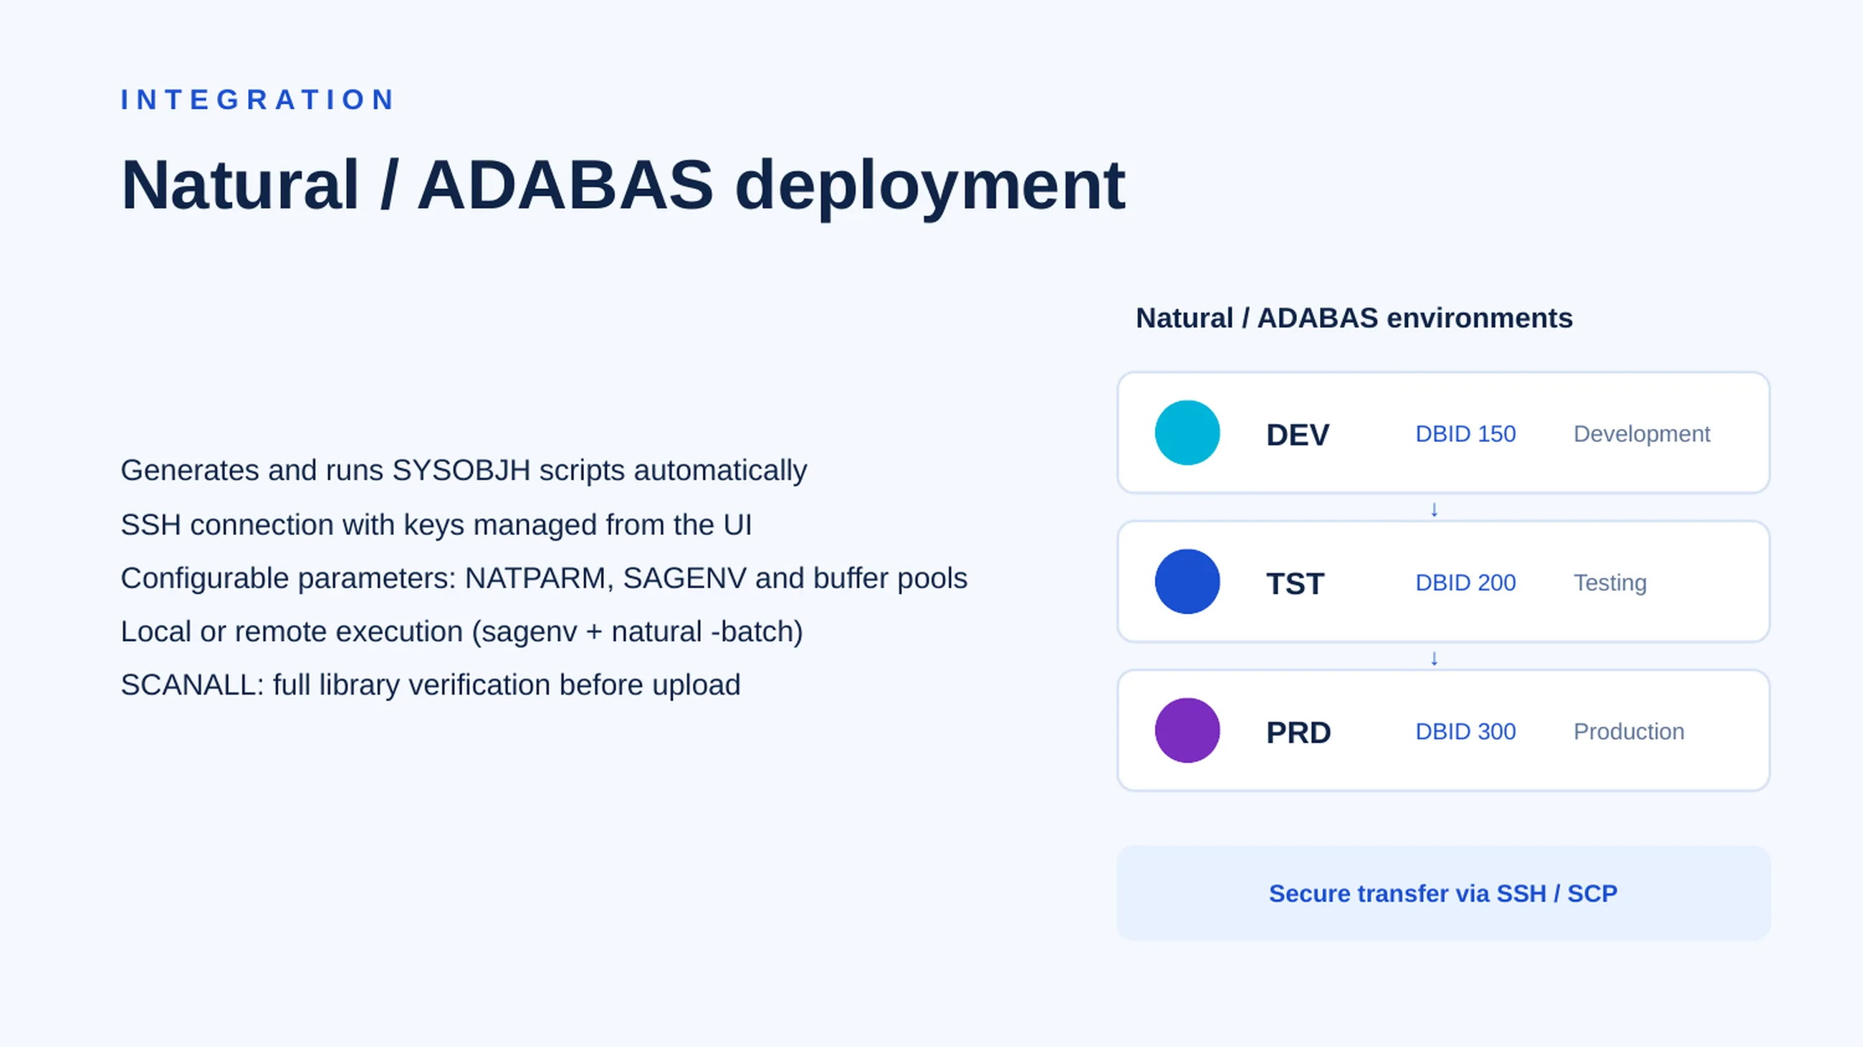Select the DEV environment label
1863x1047 pixels.
point(1298,435)
